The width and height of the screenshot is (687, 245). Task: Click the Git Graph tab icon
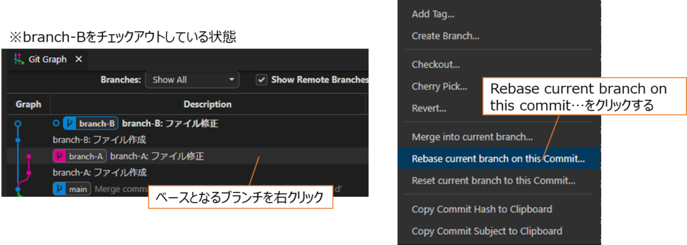click(18, 59)
